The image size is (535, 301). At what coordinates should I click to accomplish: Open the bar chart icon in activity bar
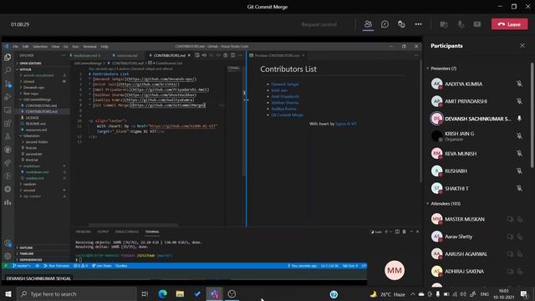pyautogui.click(x=8, y=202)
